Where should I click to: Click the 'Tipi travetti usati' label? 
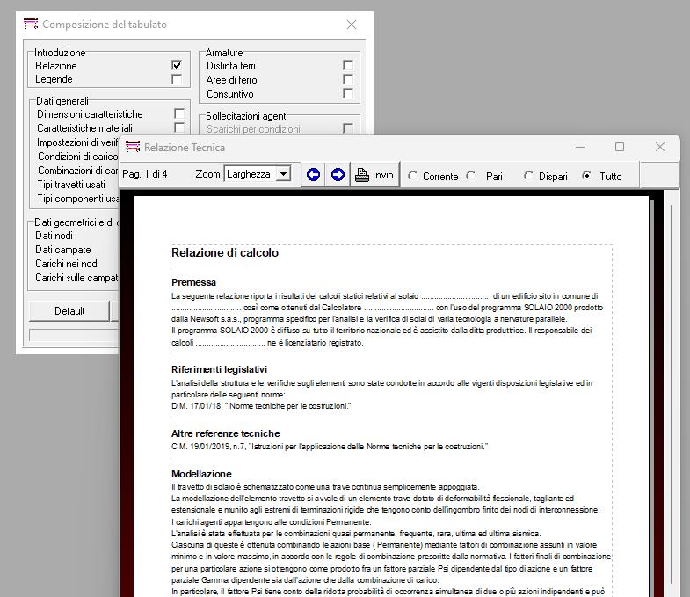click(x=71, y=185)
